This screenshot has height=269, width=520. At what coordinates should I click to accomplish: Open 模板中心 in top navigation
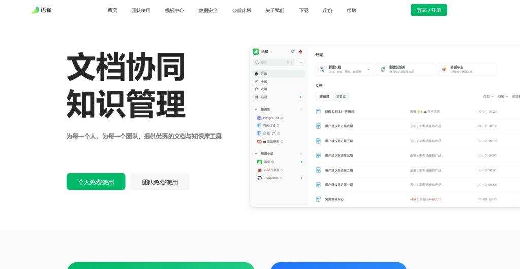coord(175,10)
